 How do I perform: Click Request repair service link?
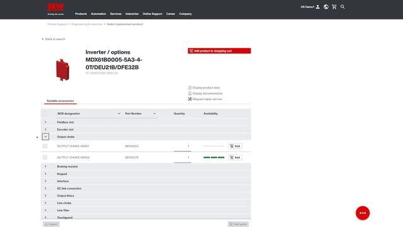pyautogui.click(x=205, y=99)
